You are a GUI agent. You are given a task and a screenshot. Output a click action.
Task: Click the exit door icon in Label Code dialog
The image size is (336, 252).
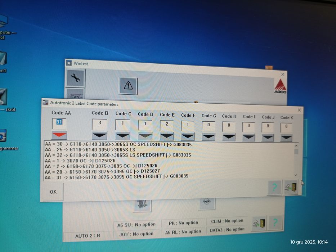click(x=291, y=188)
